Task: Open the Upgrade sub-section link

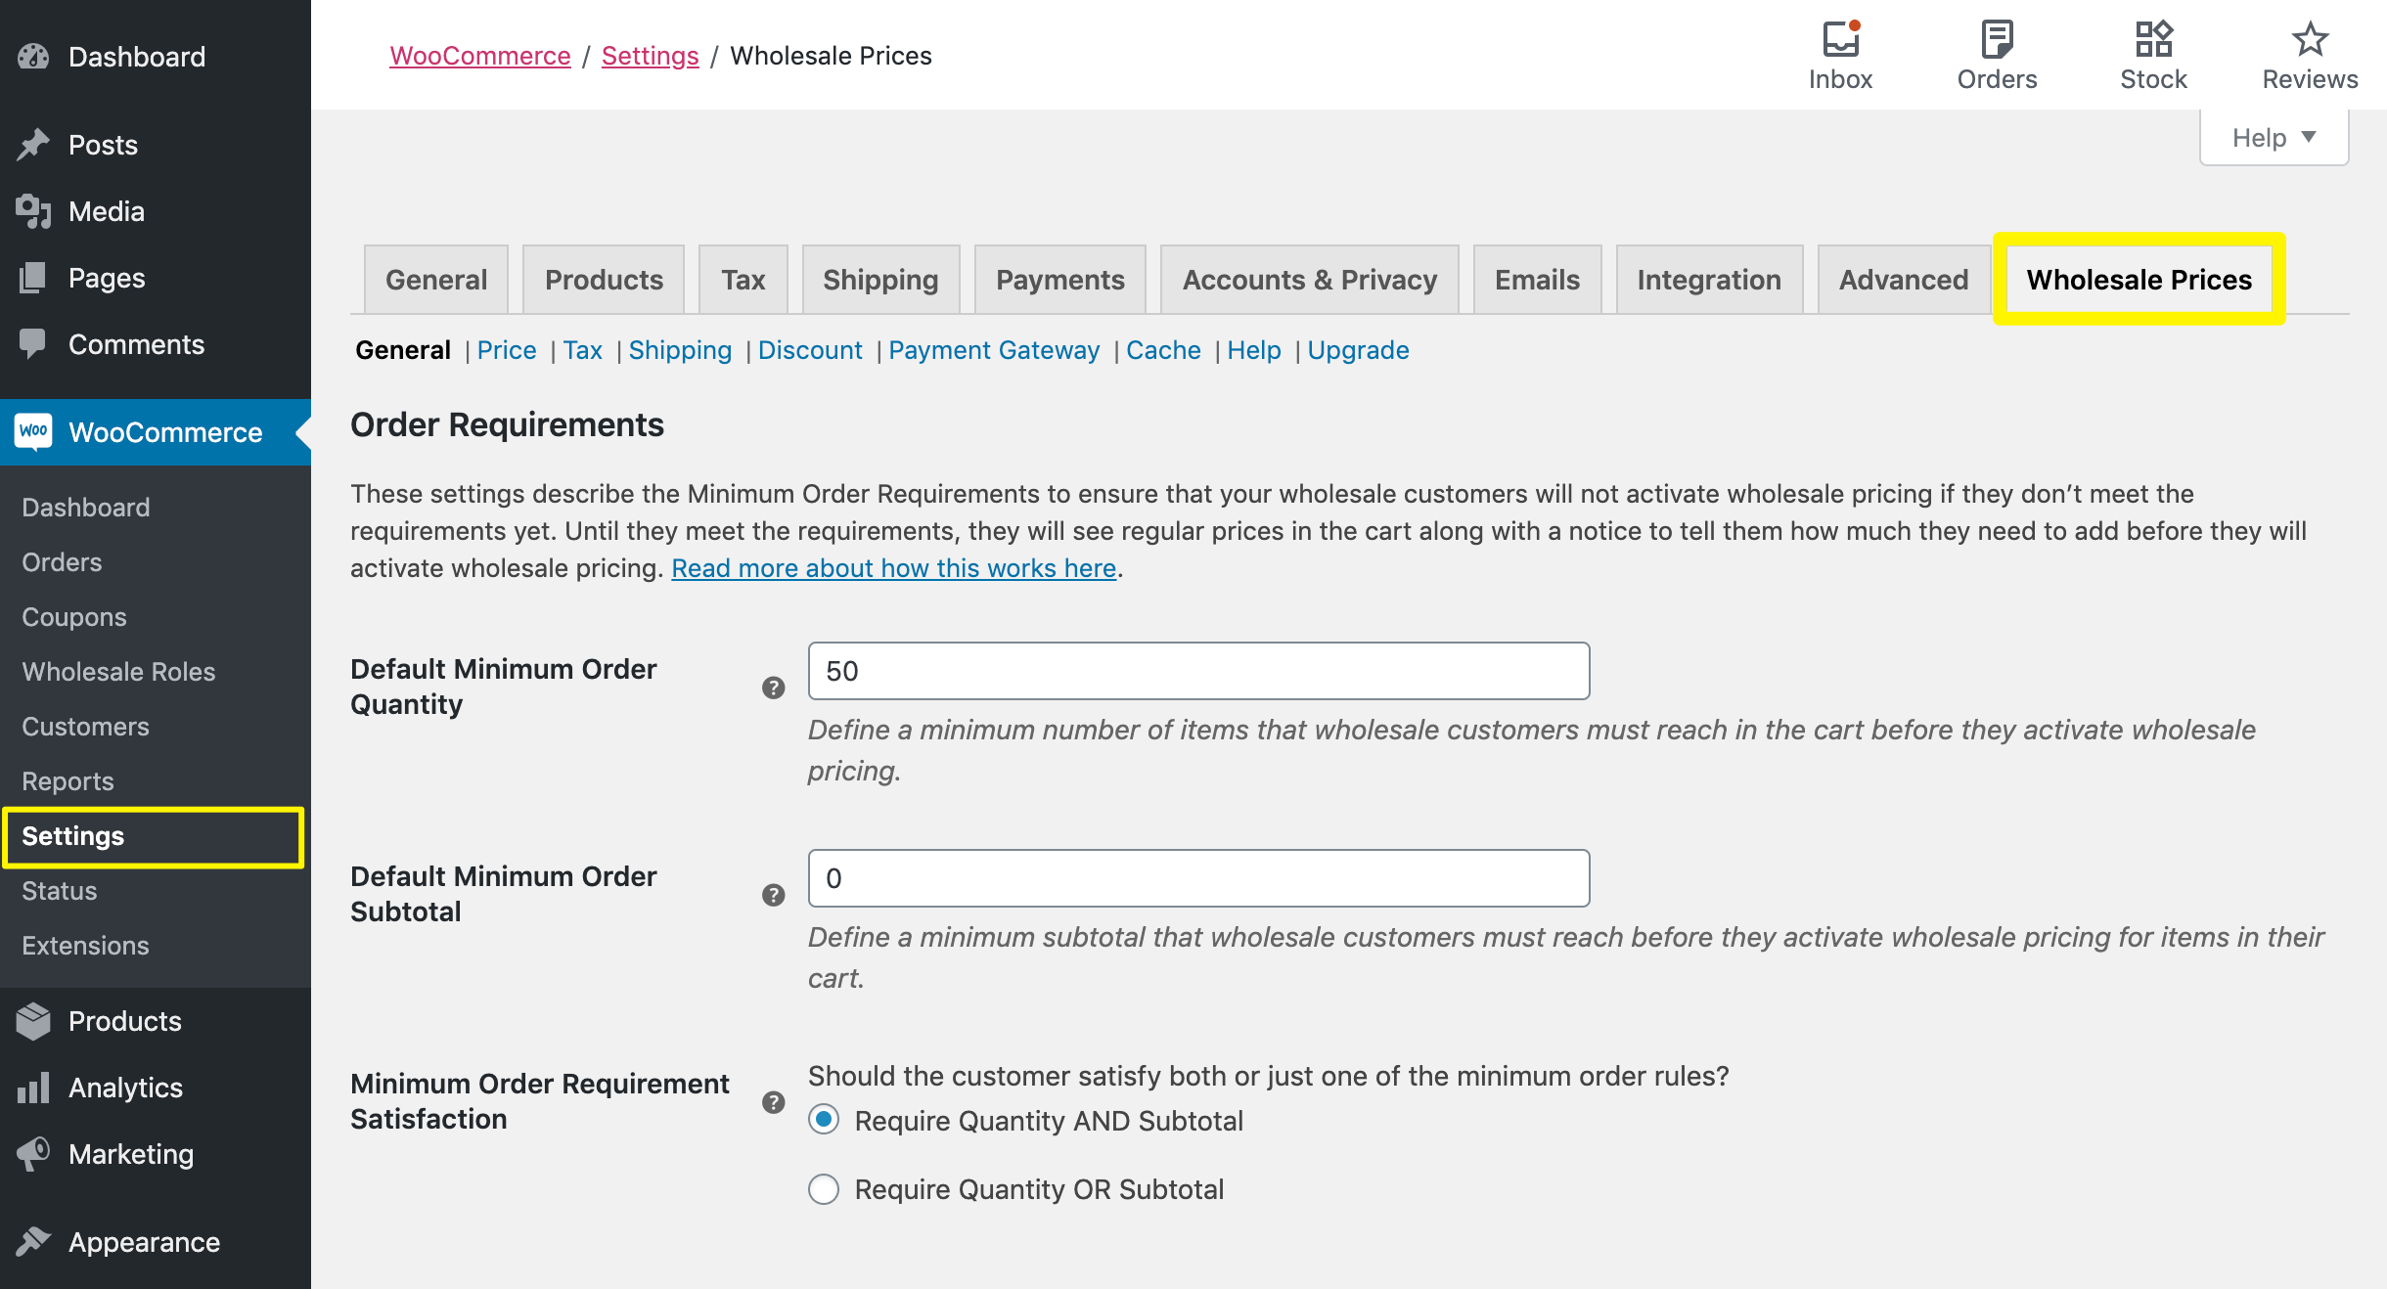Action: point(1358,350)
